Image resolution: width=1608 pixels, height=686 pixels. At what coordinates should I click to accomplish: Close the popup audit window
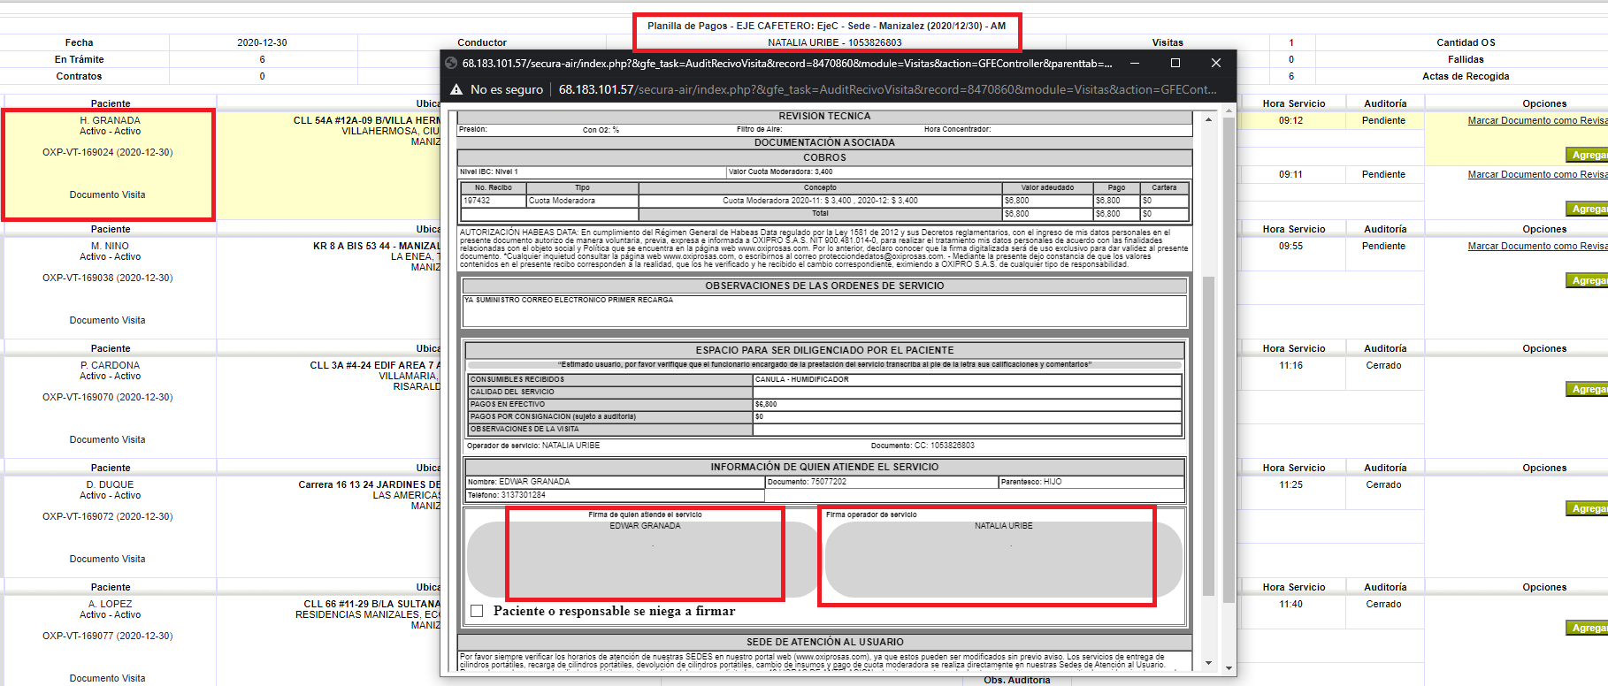coord(1216,63)
